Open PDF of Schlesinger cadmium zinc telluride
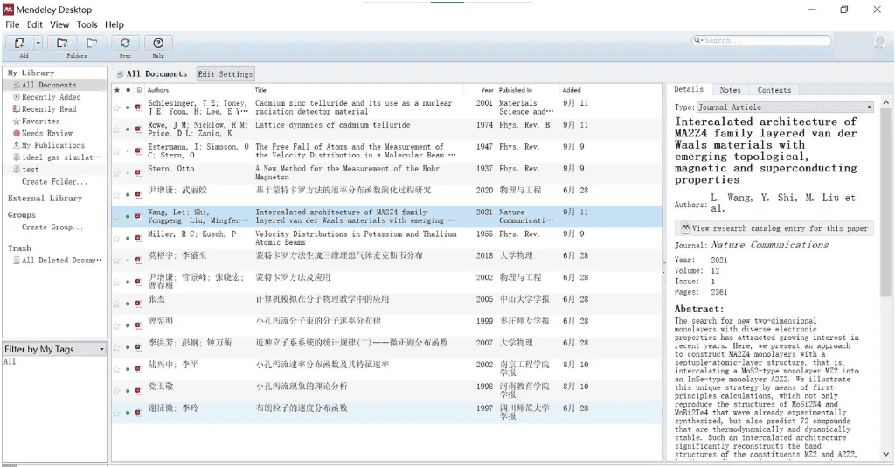Image resolution: width=895 pixels, height=467 pixels. pyautogui.click(x=139, y=108)
